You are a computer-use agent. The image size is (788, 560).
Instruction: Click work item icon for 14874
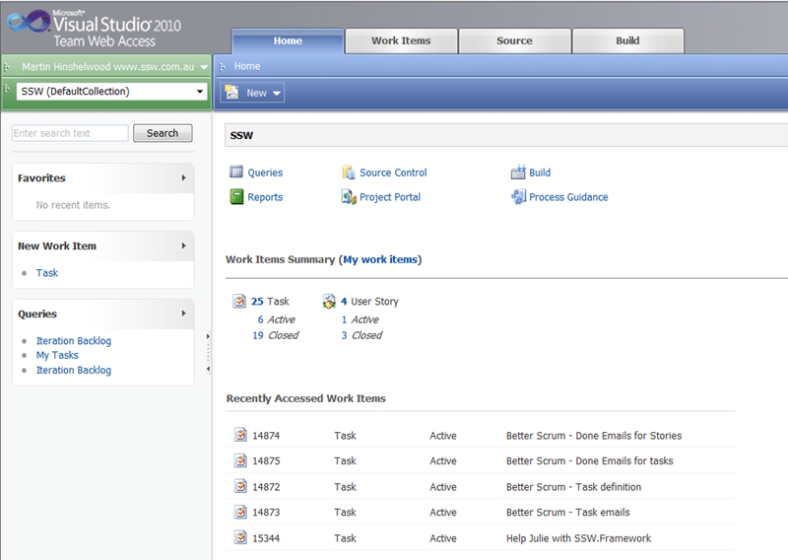pyautogui.click(x=241, y=435)
